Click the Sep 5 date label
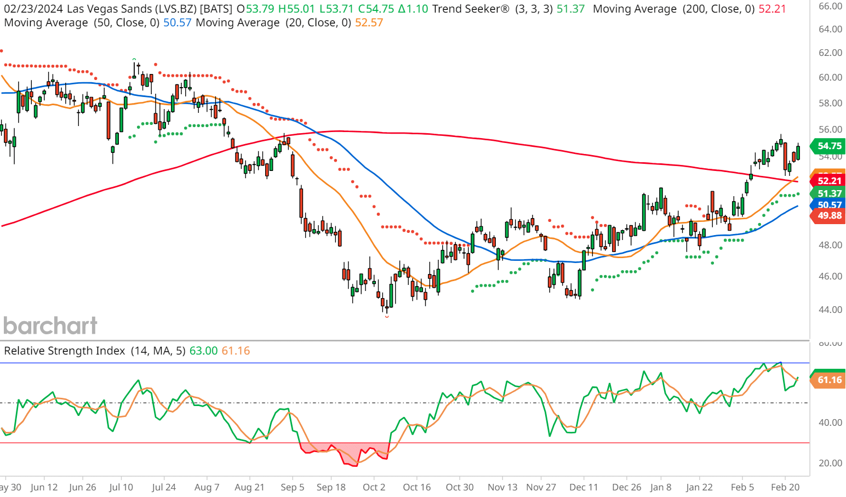Viewport: 846px width, 497px height. [292, 487]
